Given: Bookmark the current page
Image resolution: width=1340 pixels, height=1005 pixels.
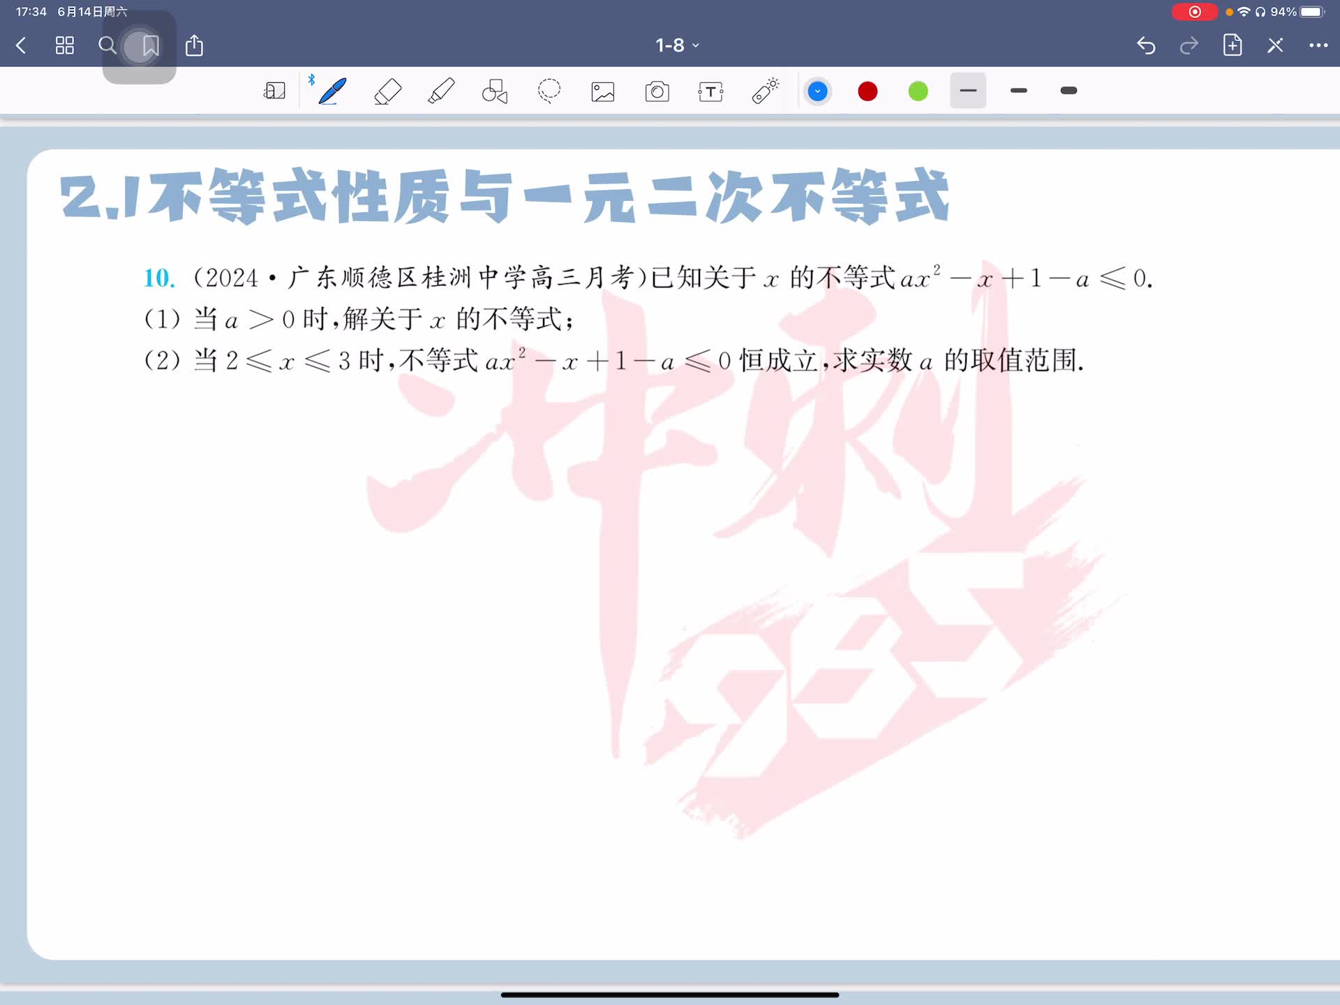Looking at the screenshot, I should pyautogui.click(x=150, y=46).
